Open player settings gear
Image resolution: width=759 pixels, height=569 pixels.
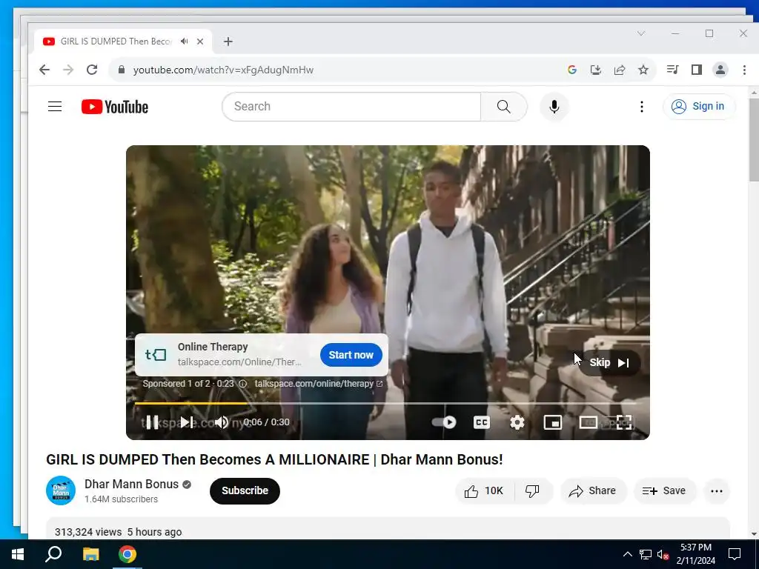tap(517, 422)
